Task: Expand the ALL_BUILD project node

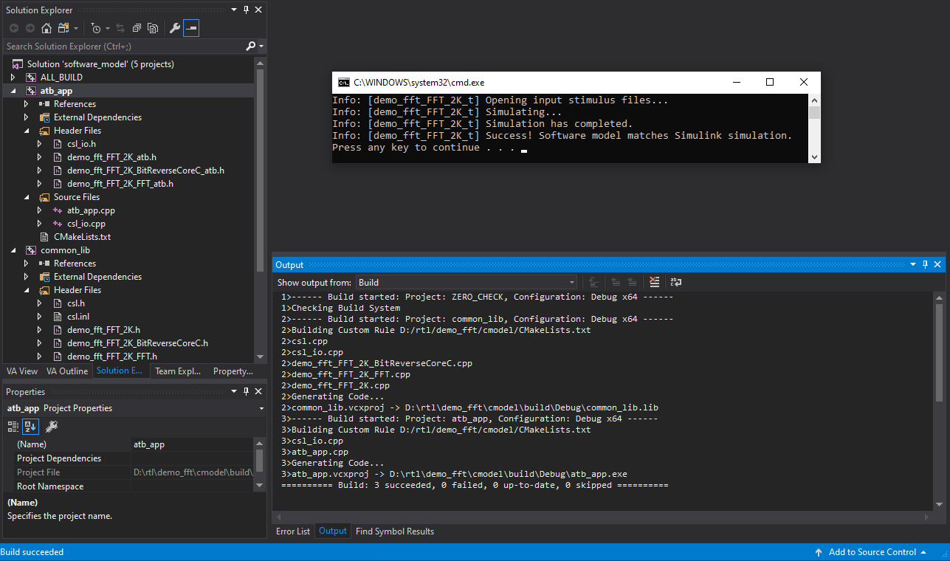Action: point(13,78)
